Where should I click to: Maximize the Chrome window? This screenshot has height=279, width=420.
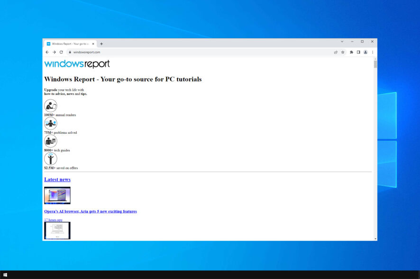(x=362, y=42)
